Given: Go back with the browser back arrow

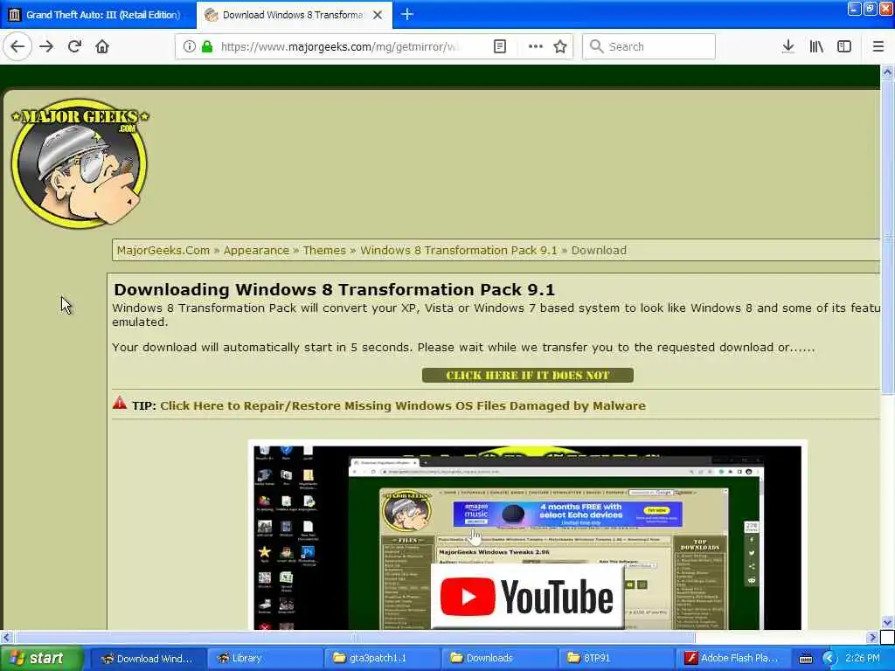Looking at the screenshot, I should click(x=17, y=46).
